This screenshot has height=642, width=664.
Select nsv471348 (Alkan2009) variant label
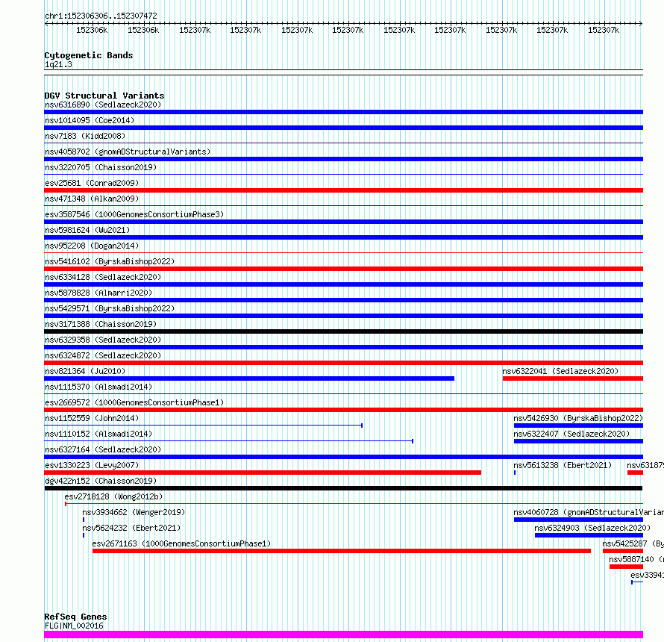92,199
